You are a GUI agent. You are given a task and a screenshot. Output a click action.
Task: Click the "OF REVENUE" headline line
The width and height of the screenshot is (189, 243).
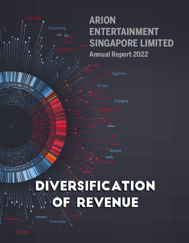[x=95, y=202]
